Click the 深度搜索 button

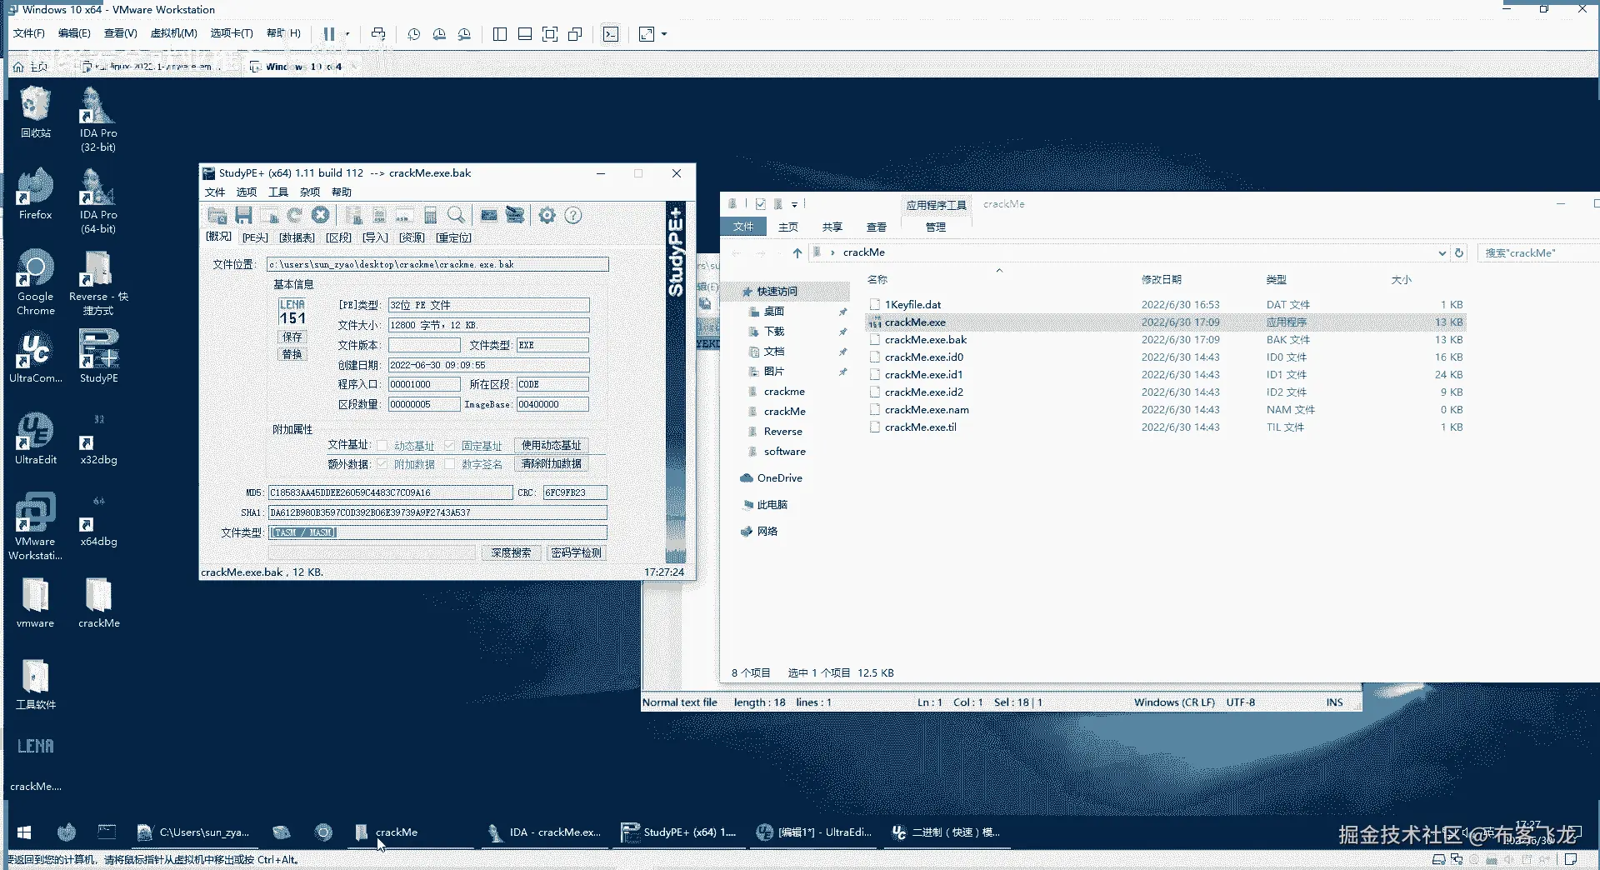511,552
